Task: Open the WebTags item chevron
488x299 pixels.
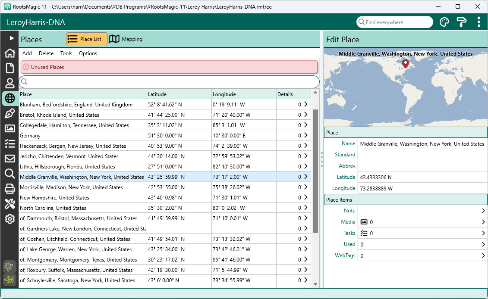Action: (483, 255)
